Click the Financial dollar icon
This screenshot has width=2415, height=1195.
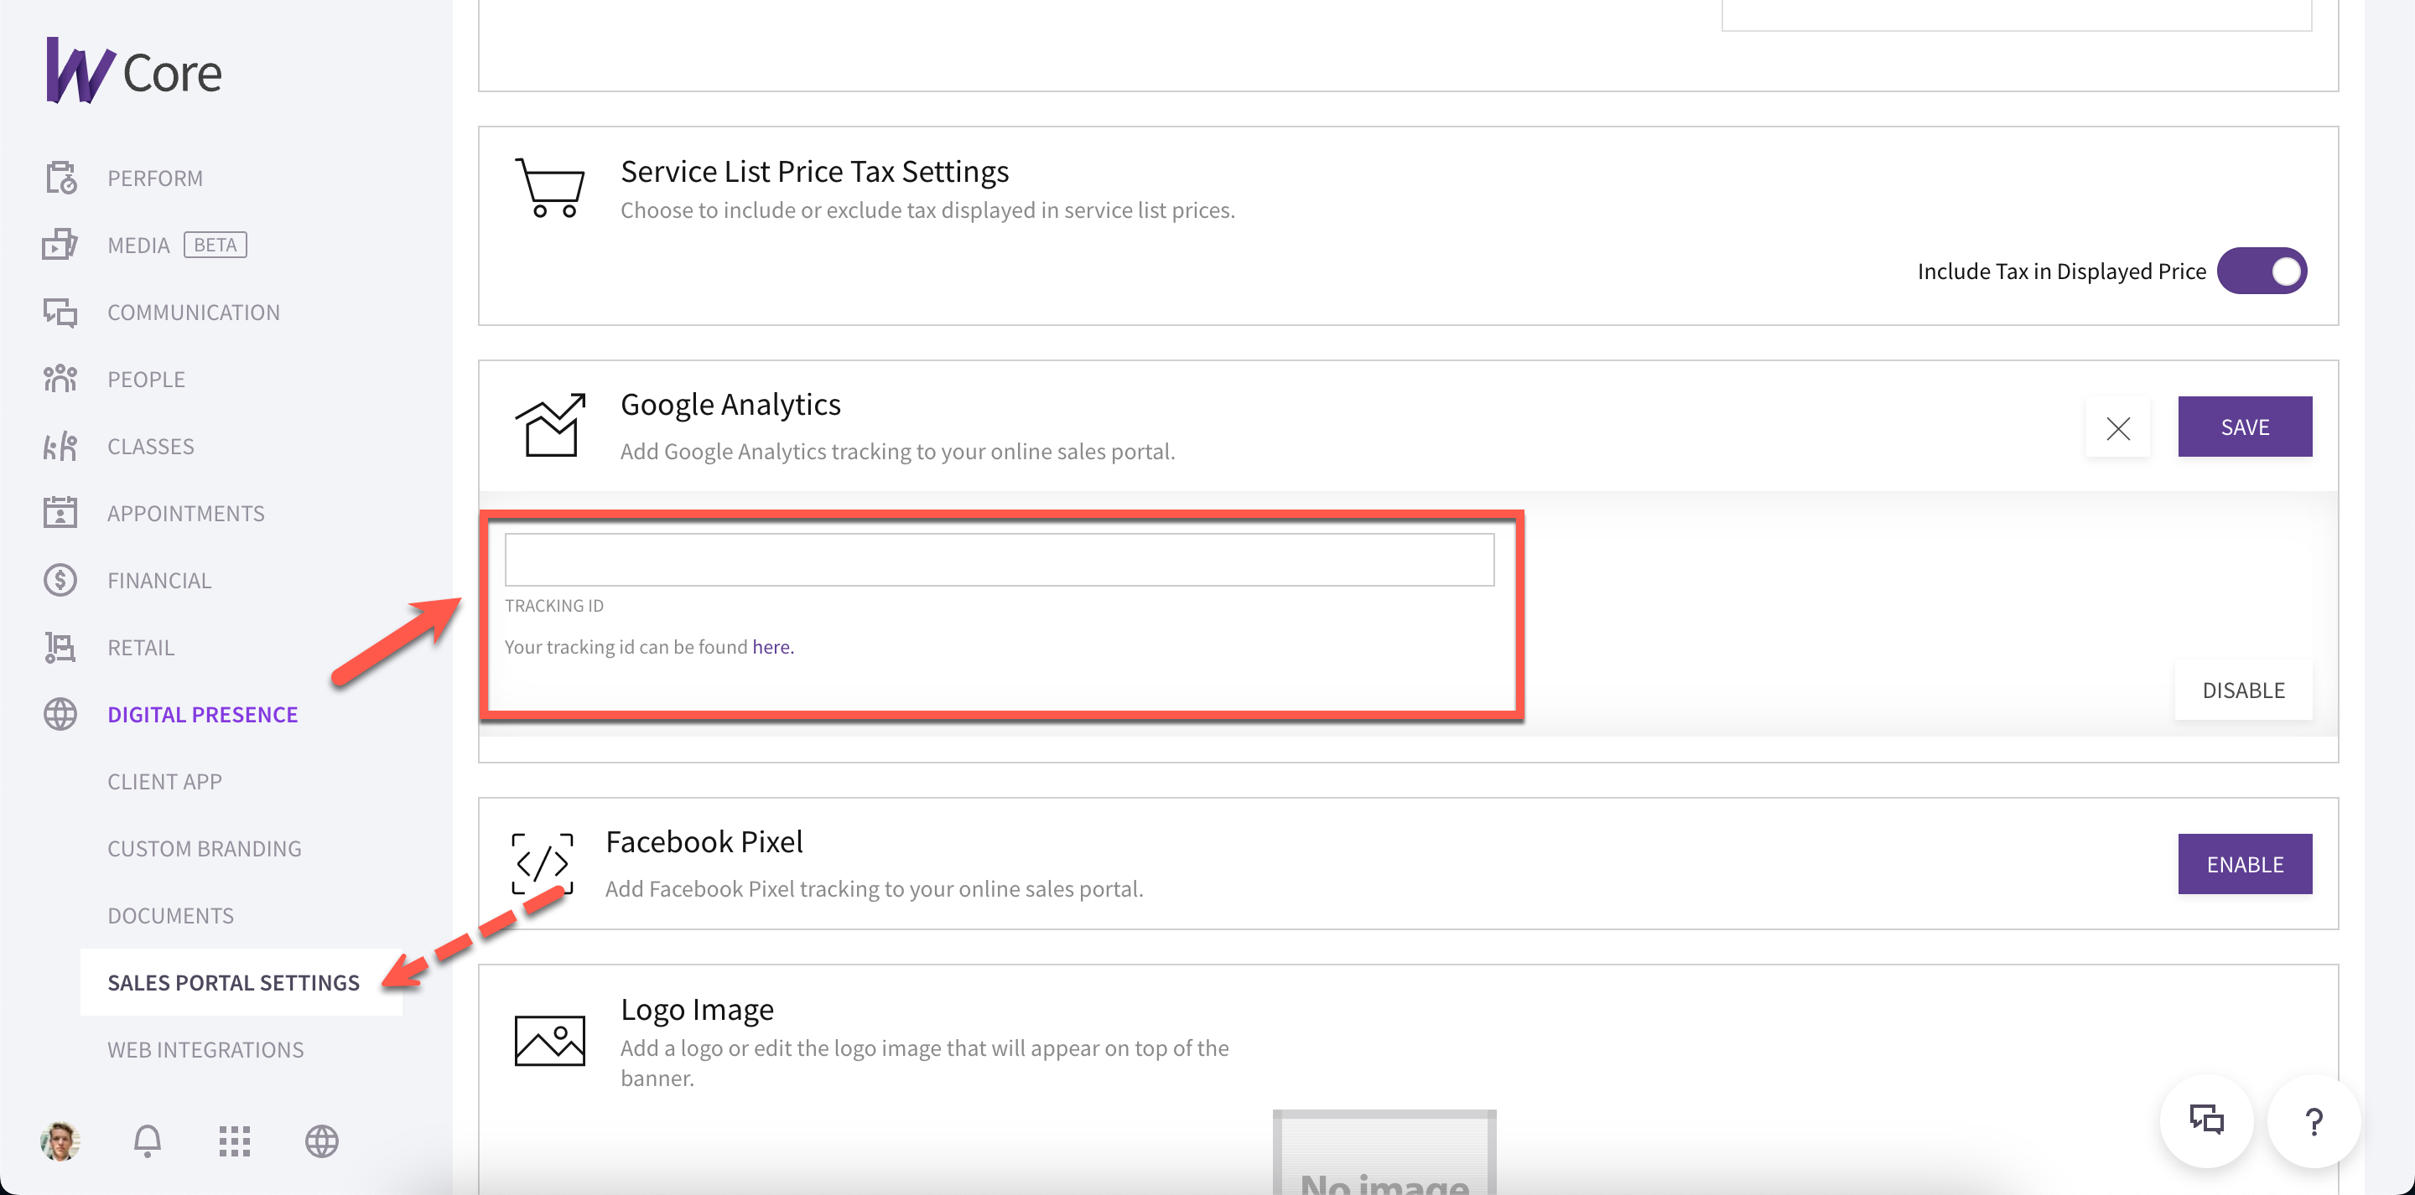tap(60, 580)
